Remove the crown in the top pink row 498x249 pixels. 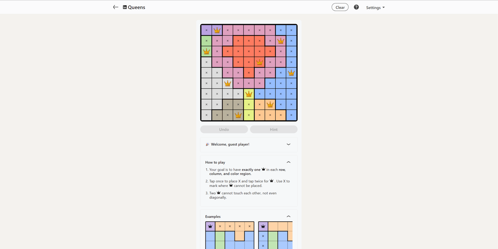click(x=217, y=30)
